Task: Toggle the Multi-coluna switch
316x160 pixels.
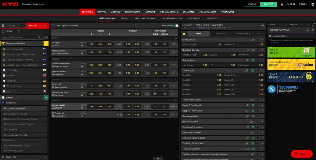Action: (176, 26)
